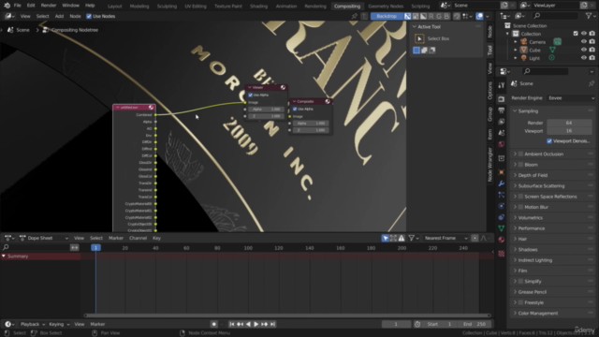Open the Playback dropdown menu
Image resolution: width=599 pixels, height=337 pixels.
click(x=33, y=324)
